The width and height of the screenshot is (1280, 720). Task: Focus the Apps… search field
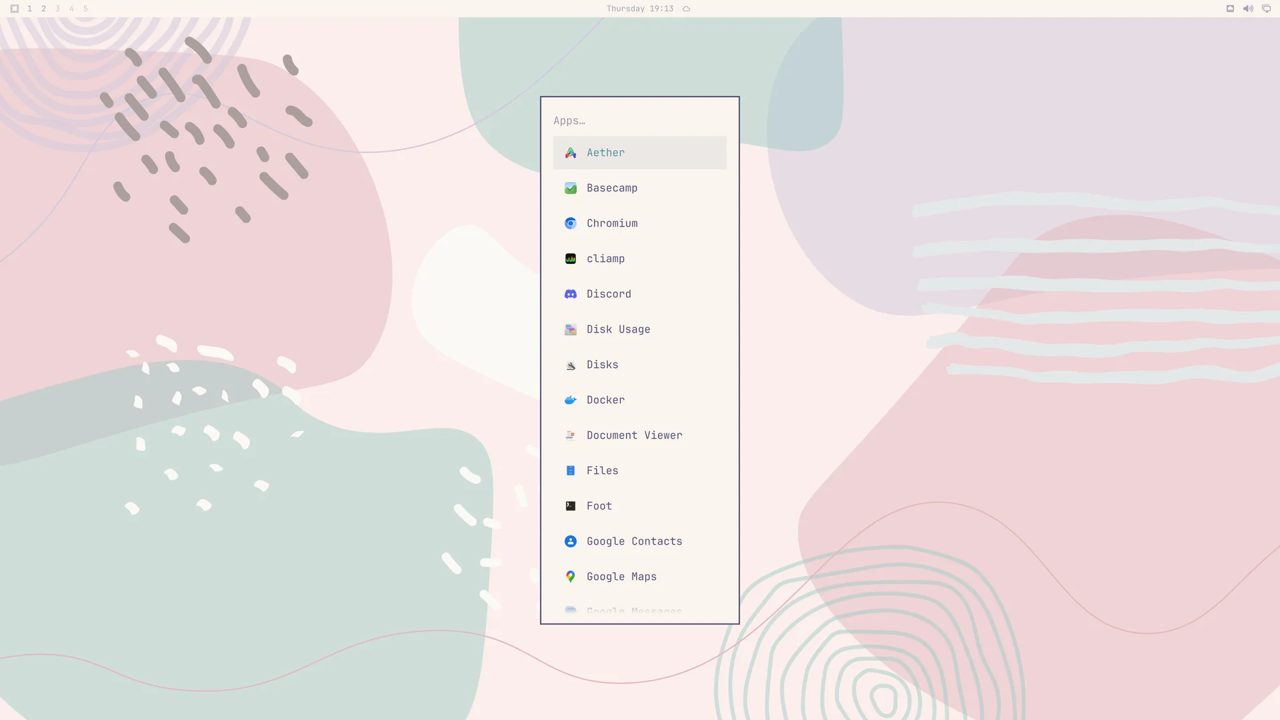(639, 121)
